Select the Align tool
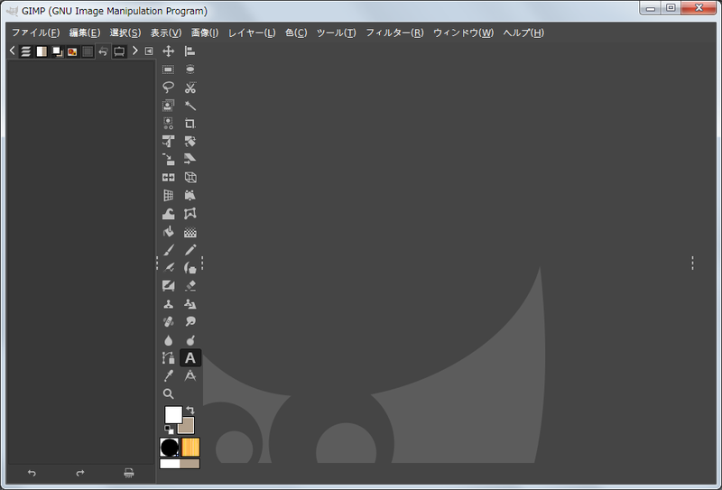Image resolution: width=722 pixels, height=490 pixels. [190, 51]
